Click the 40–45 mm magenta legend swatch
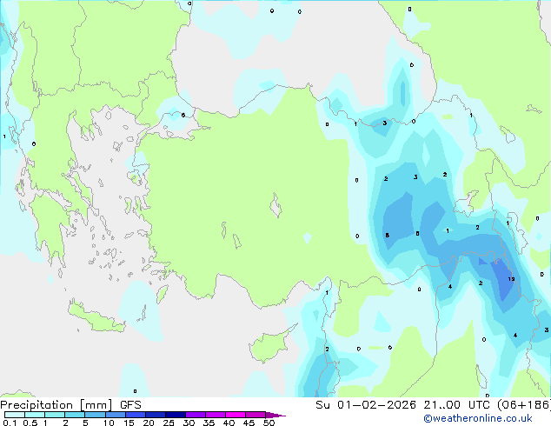The width and height of the screenshot is (551, 426). coord(236,415)
